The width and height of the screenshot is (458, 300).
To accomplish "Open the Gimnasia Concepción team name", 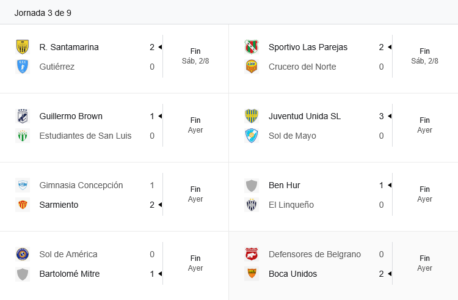I will [81, 185].
